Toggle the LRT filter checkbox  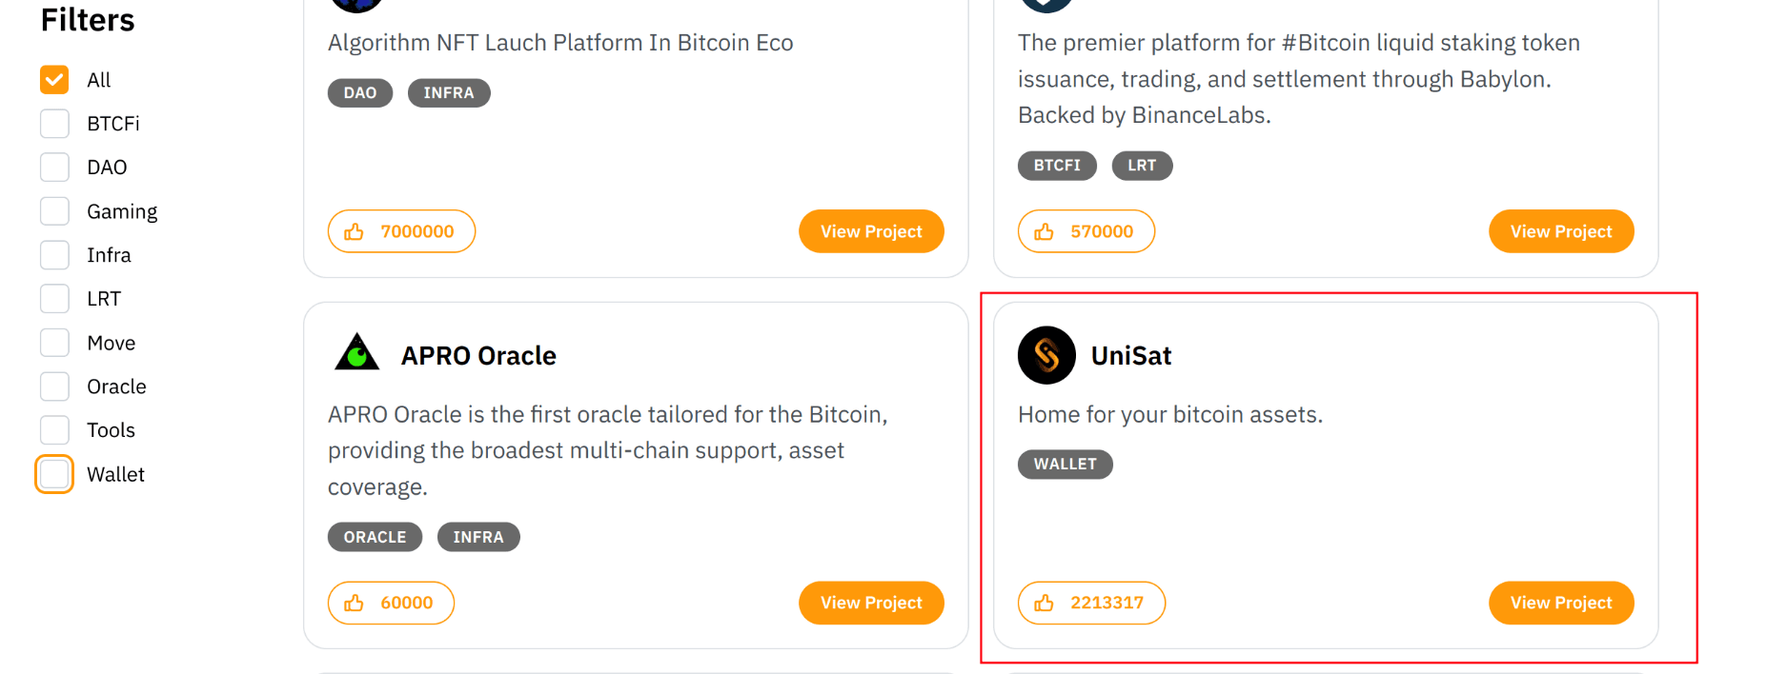click(x=54, y=299)
